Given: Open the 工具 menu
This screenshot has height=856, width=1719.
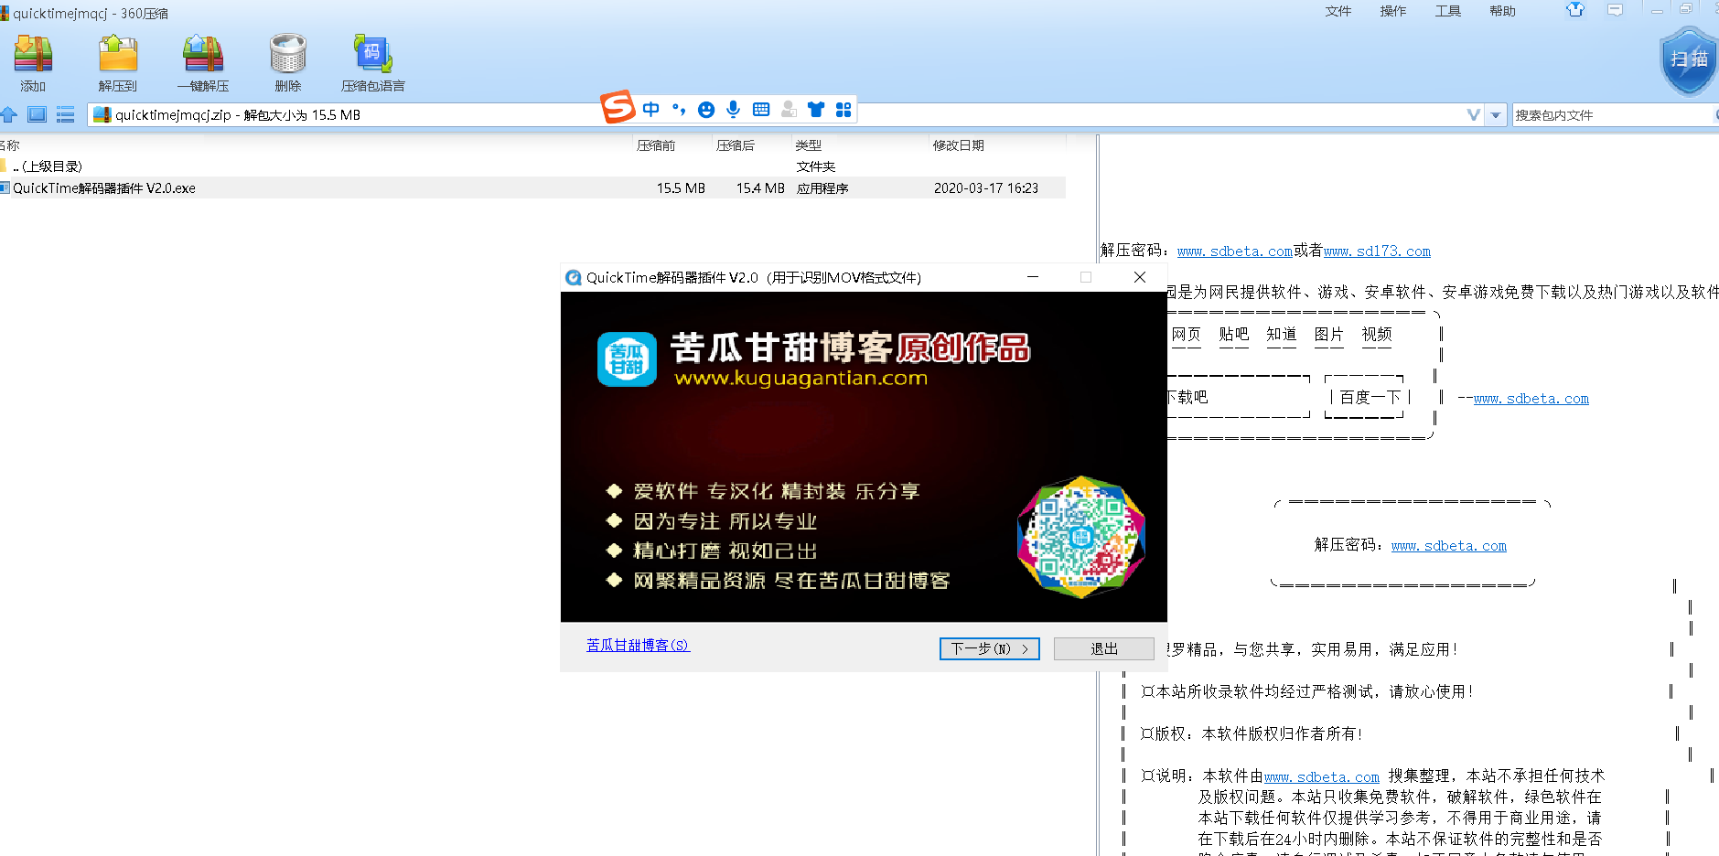Looking at the screenshot, I should click(1448, 11).
